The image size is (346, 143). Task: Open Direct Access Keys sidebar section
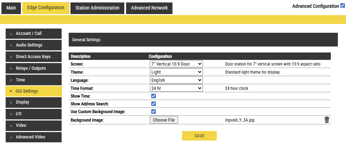point(34,57)
